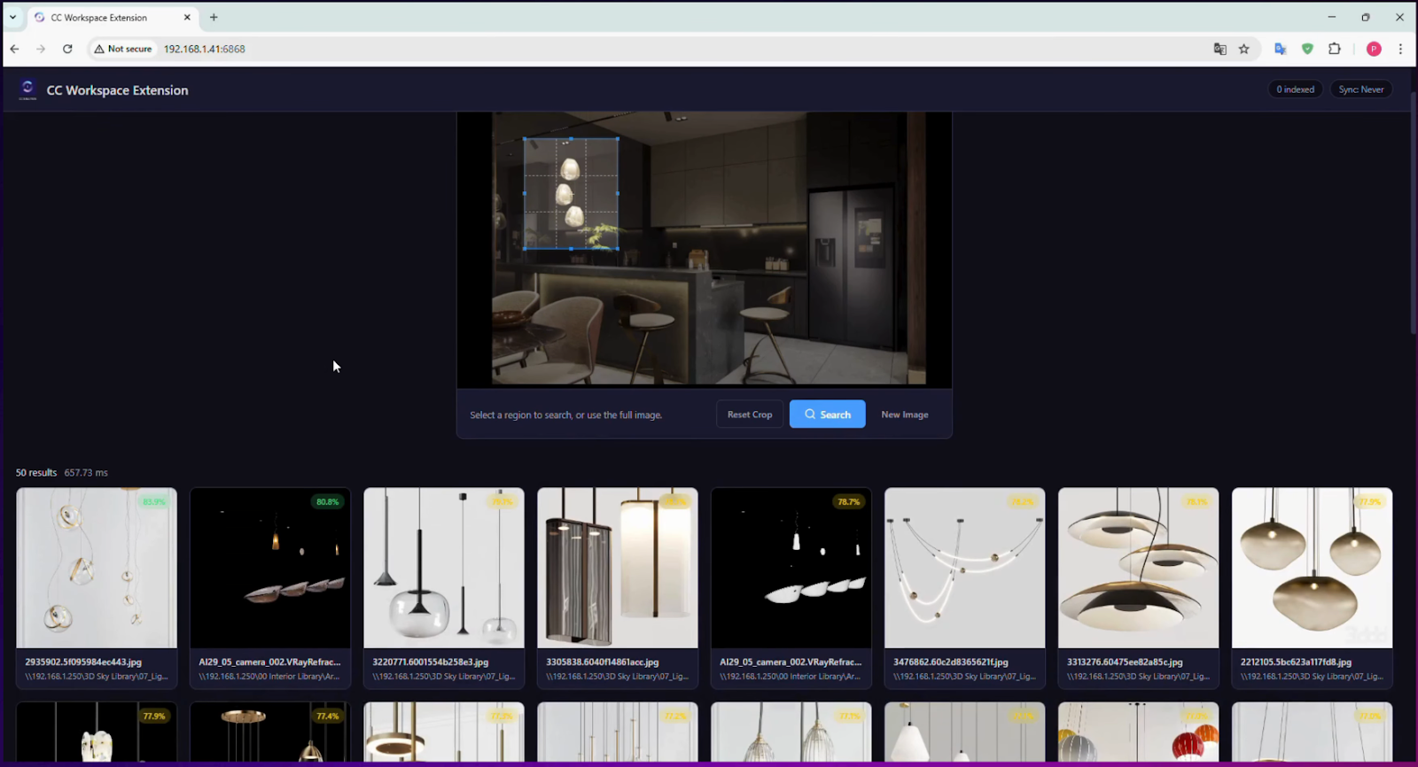Image resolution: width=1418 pixels, height=767 pixels.
Task: Click the browser reload button
Action: (x=67, y=49)
